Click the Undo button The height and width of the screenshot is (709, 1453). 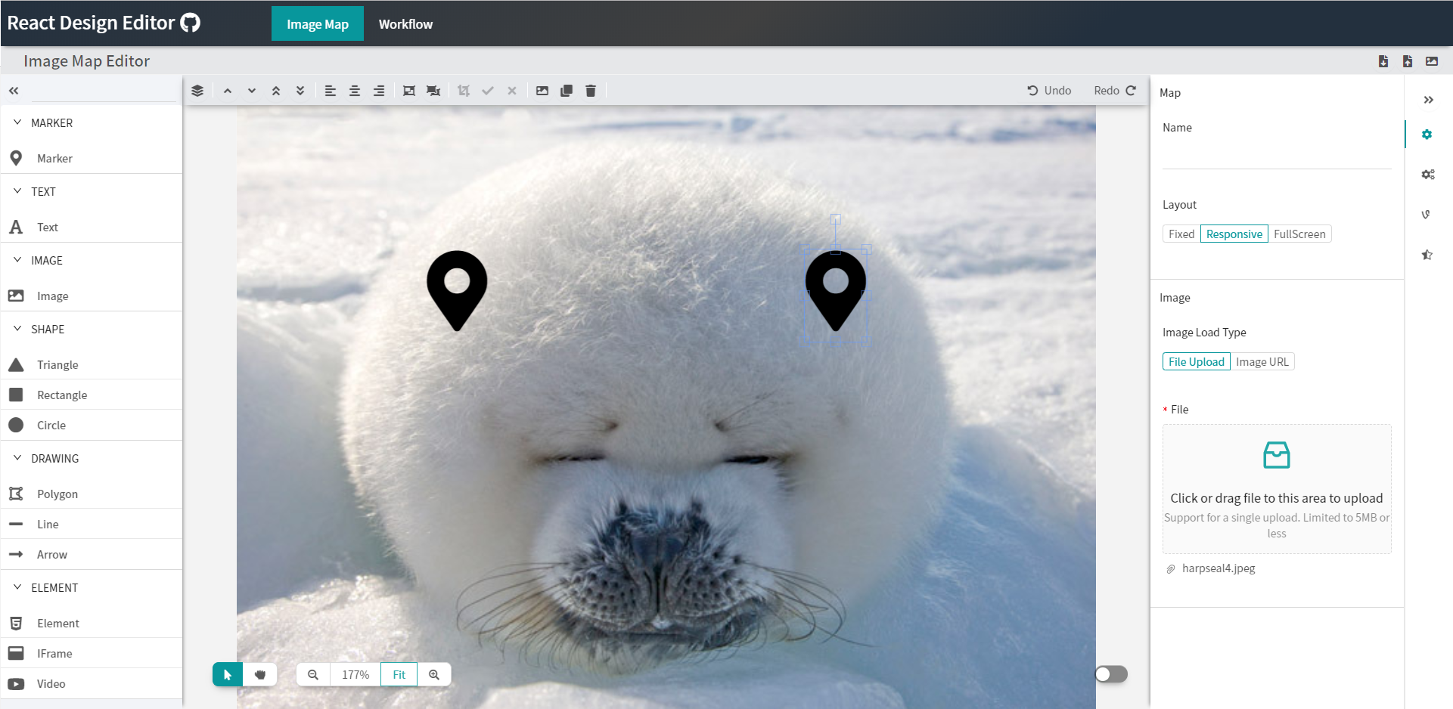1049,91
